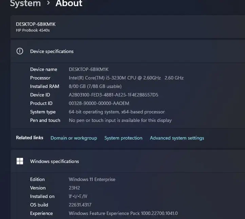Open the Domain or workgroup link

(x=74, y=138)
